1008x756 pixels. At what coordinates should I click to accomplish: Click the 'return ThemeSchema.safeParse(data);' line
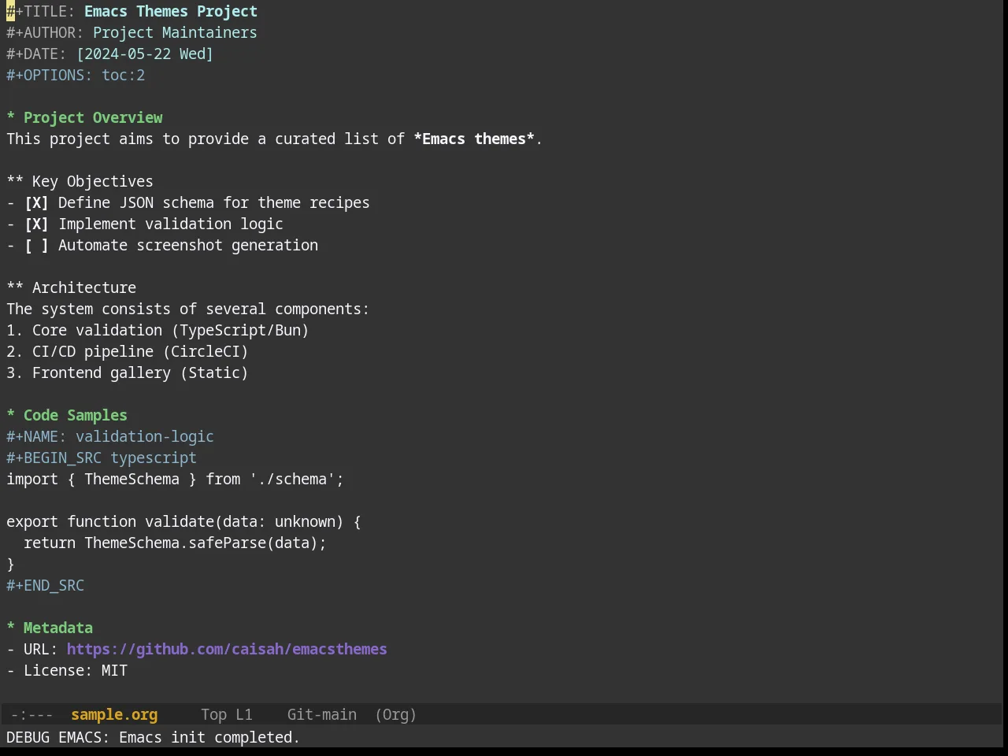175,543
